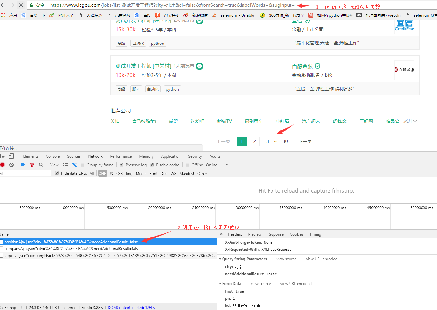Uncheck Hide data URLs checkbox
Viewport: 437px width, 310px height.
57,173
